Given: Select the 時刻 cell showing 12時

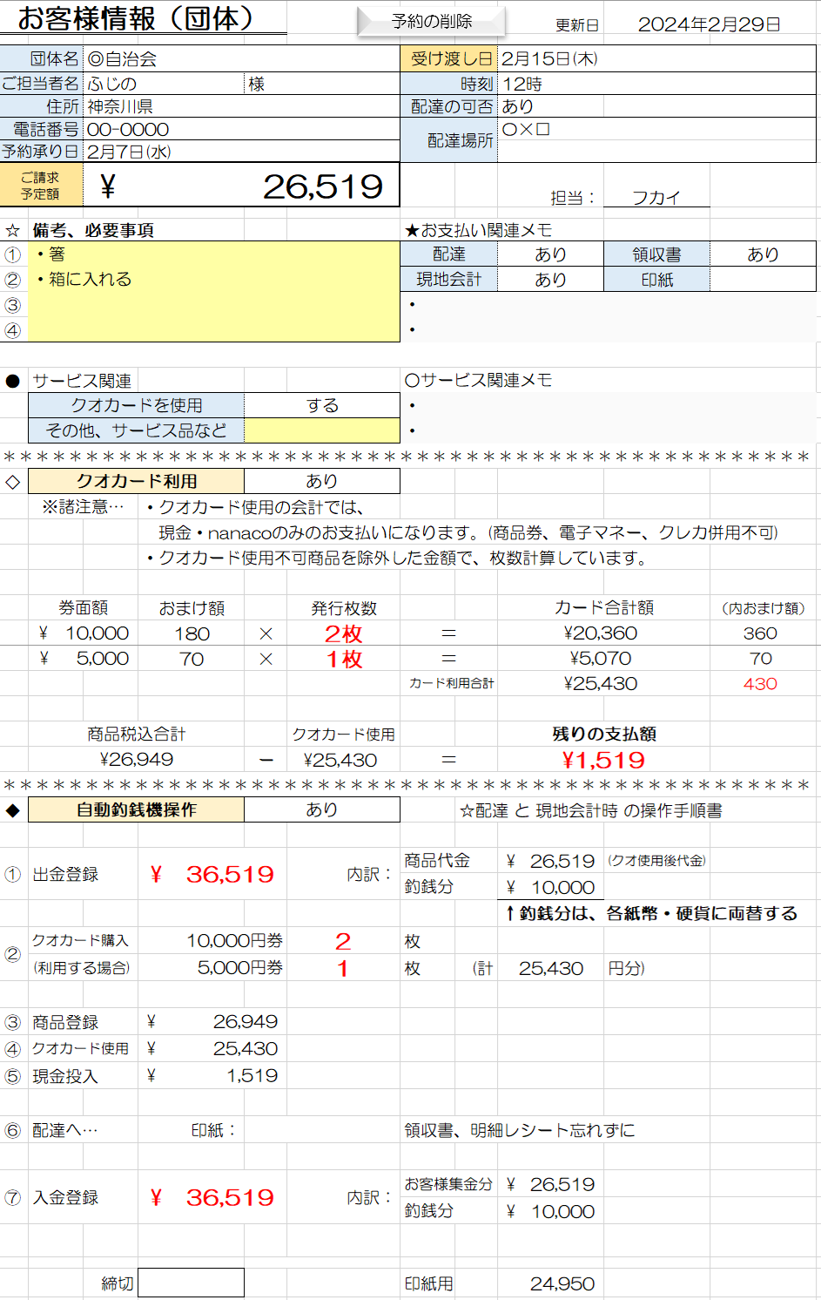Looking at the screenshot, I should (x=656, y=84).
